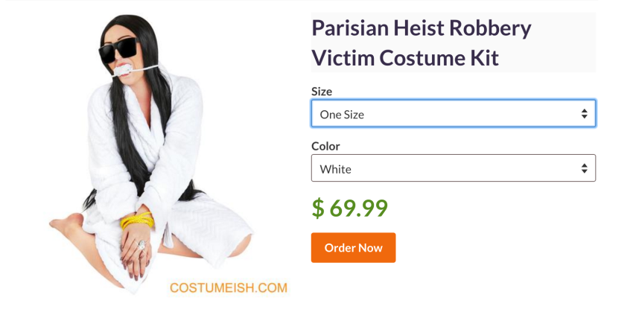Click the large ring on the hand
Screen dimensions: 633x312
[141, 244]
